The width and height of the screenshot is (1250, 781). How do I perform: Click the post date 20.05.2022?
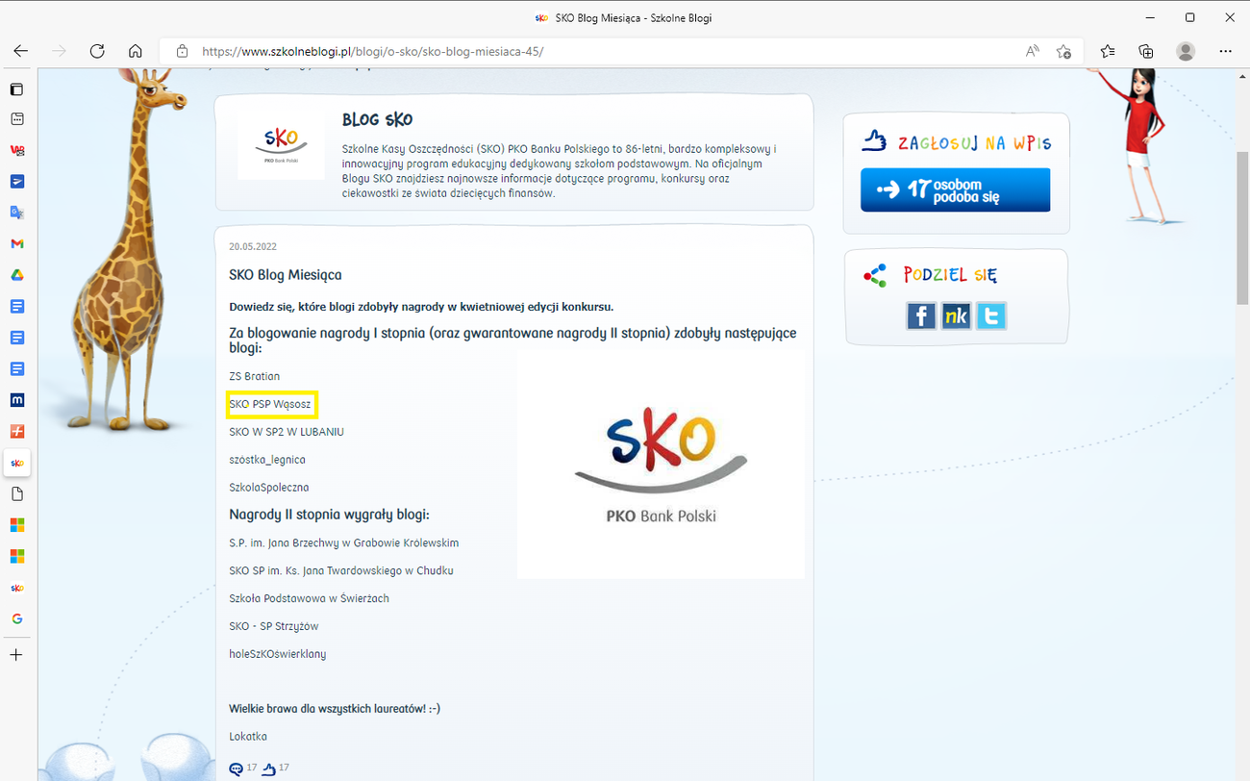click(x=253, y=247)
